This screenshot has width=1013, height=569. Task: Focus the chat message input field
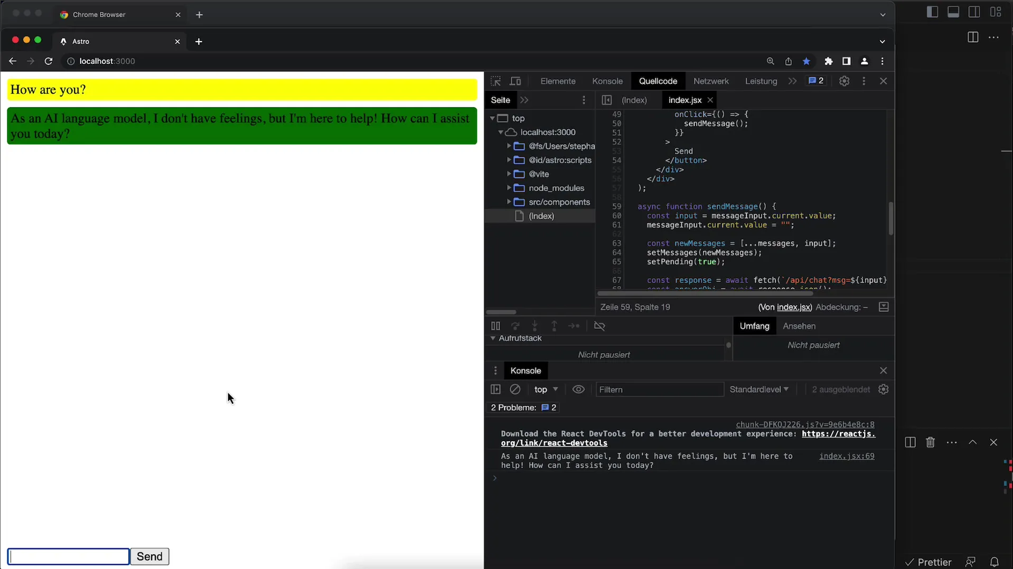coord(69,556)
